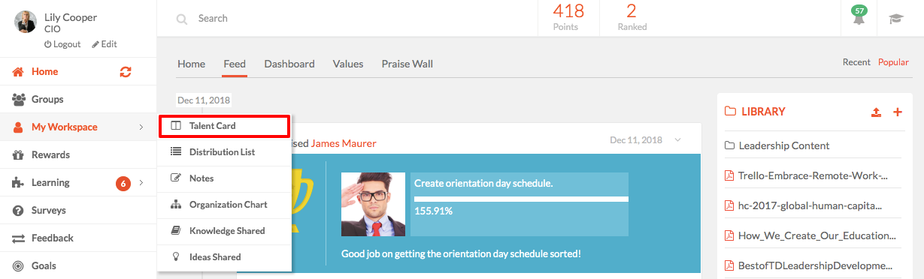Click the Logout link
The height and width of the screenshot is (279, 924).
[x=62, y=44]
